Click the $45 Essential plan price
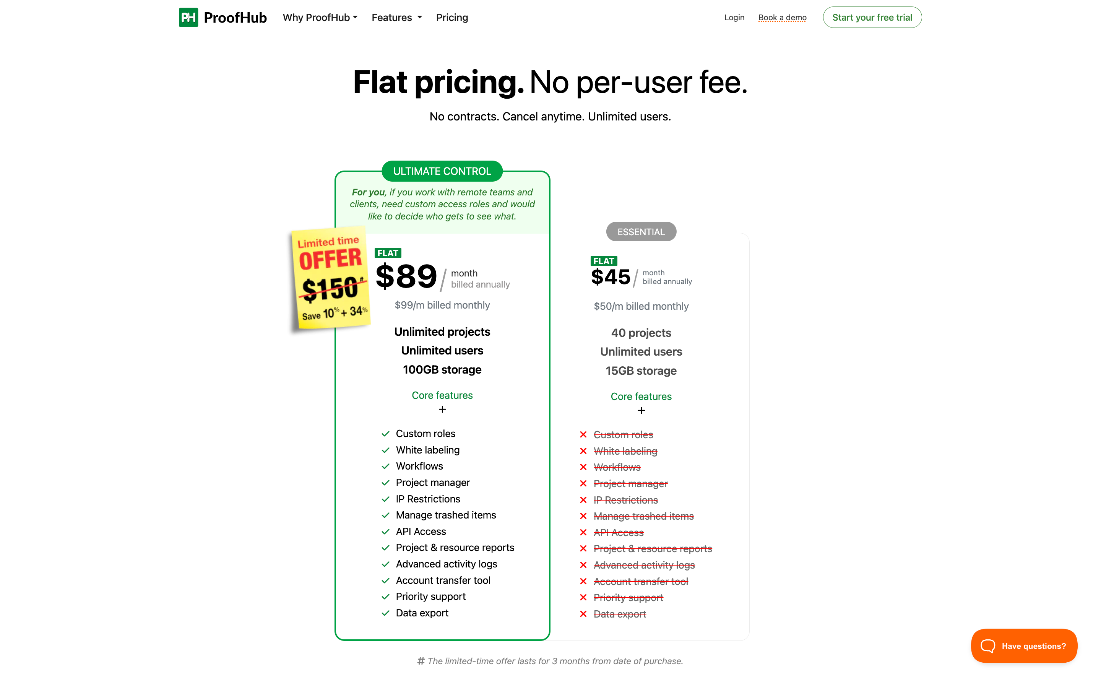 tap(611, 277)
